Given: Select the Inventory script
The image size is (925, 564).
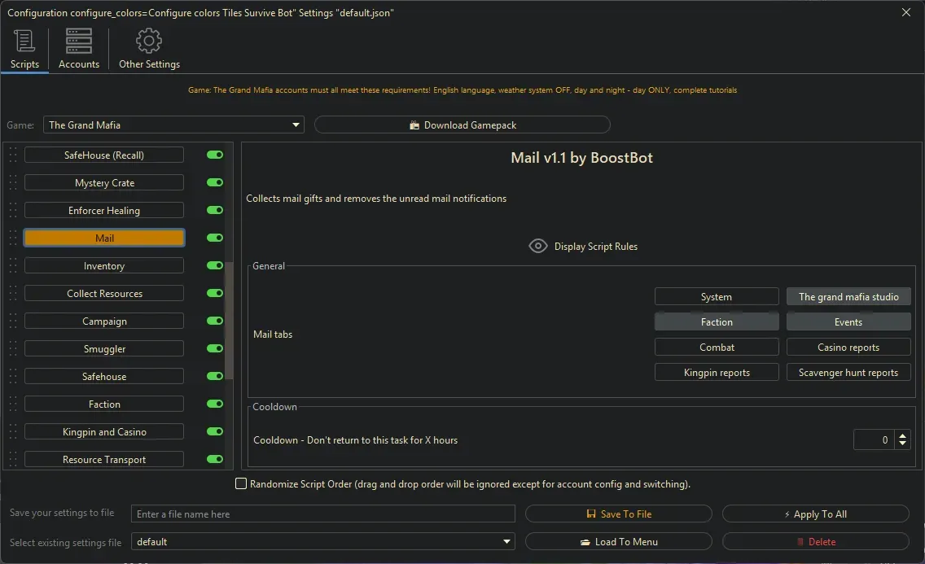Looking at the screenshot, I should (x=104, y=266).
